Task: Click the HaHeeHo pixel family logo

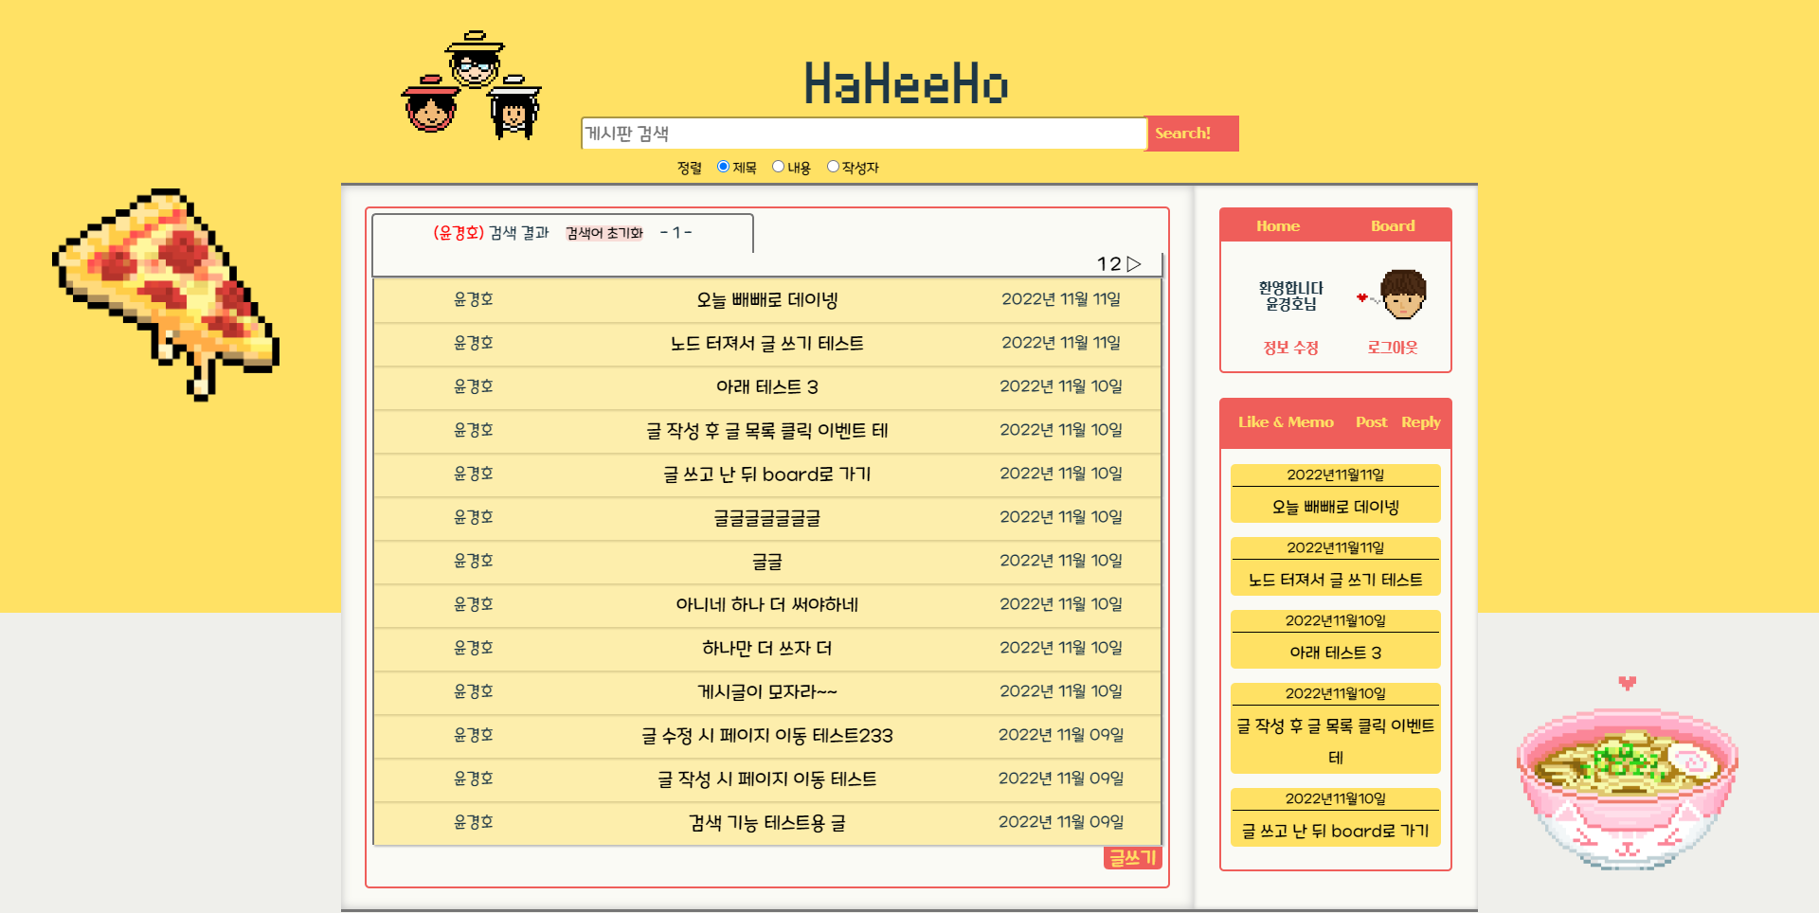Action: (471, 85)
